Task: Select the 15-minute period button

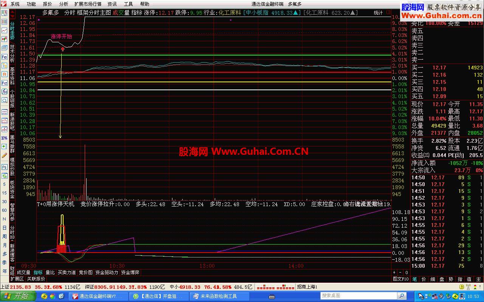Action: (4, 193)
